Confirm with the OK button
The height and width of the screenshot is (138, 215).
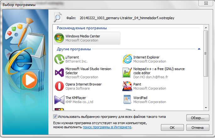click(172, 128)
